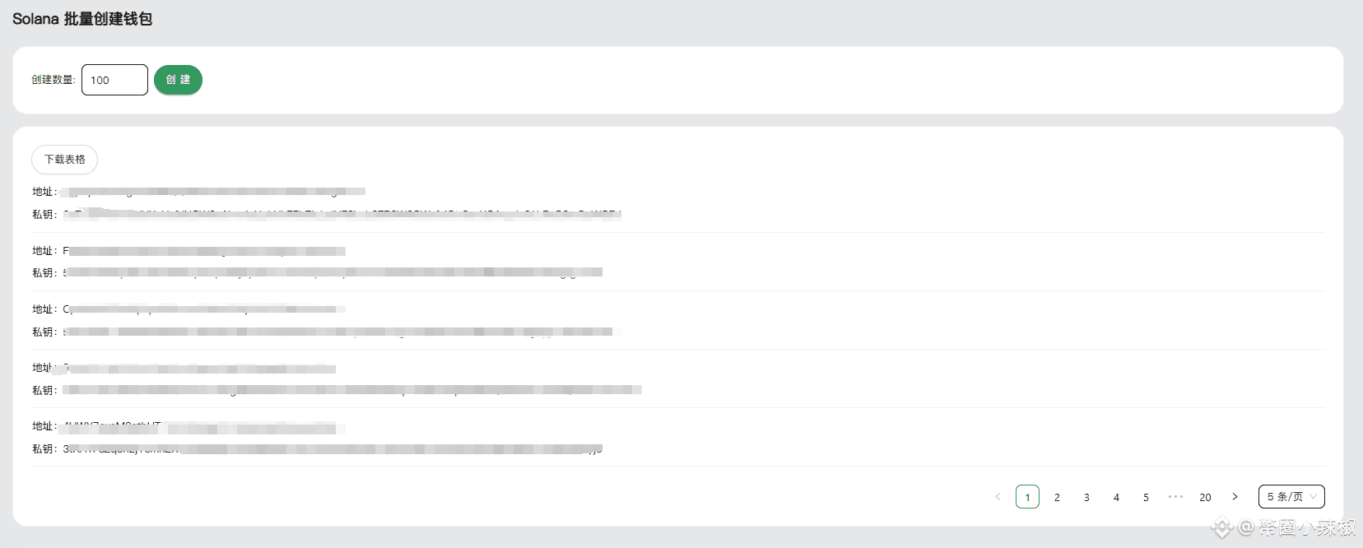Viewport: 1363px width, 548px height.
Task: Click the 下载表格 button
Action: point(65,160)
